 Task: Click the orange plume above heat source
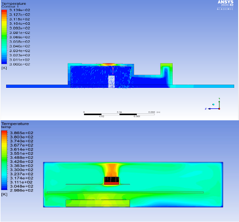(111, 169)
